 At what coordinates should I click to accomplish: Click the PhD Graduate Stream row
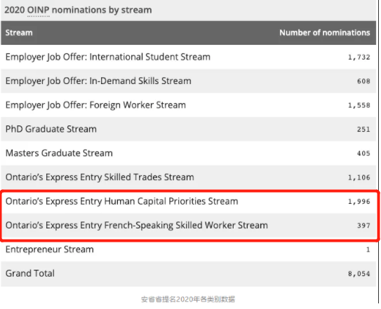(x=188, y=129)
